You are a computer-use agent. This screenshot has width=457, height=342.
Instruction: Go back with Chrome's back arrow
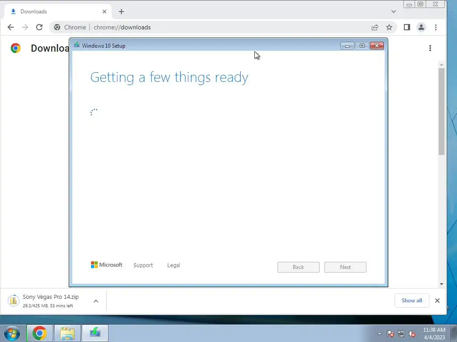pyautogui.click(x=11, y=27)
